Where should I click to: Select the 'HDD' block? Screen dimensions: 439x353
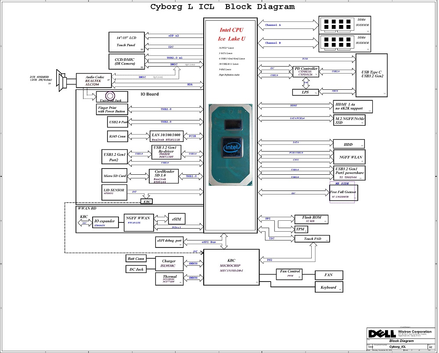click(x=349, y=144)
